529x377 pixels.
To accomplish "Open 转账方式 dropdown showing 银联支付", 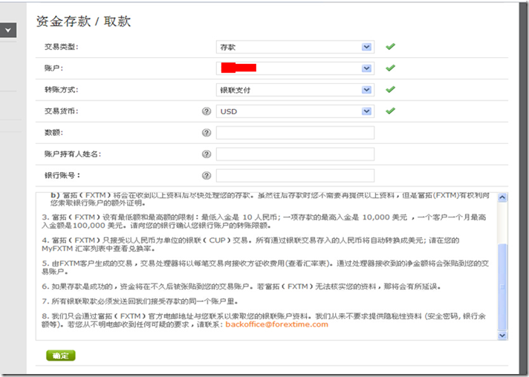I will pyautogui.click(x=294, y=90).
